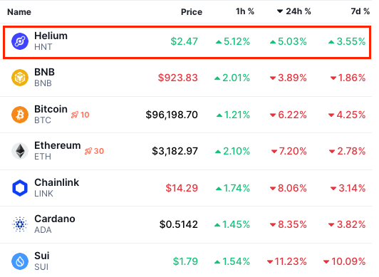Open the Cardano coin name link
The image size is (379, 277).
55,219
